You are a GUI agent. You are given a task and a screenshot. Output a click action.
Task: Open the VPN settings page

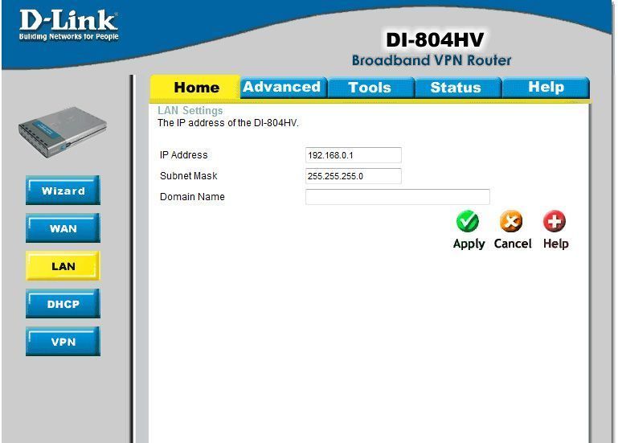(x=63, y=342)
